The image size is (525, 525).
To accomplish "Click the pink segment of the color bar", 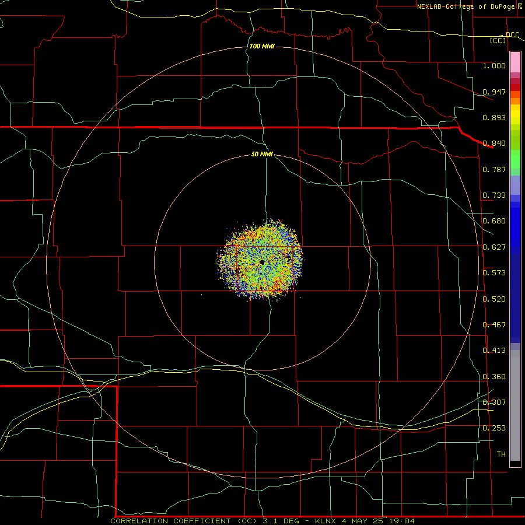I will [x=515, y=62].
